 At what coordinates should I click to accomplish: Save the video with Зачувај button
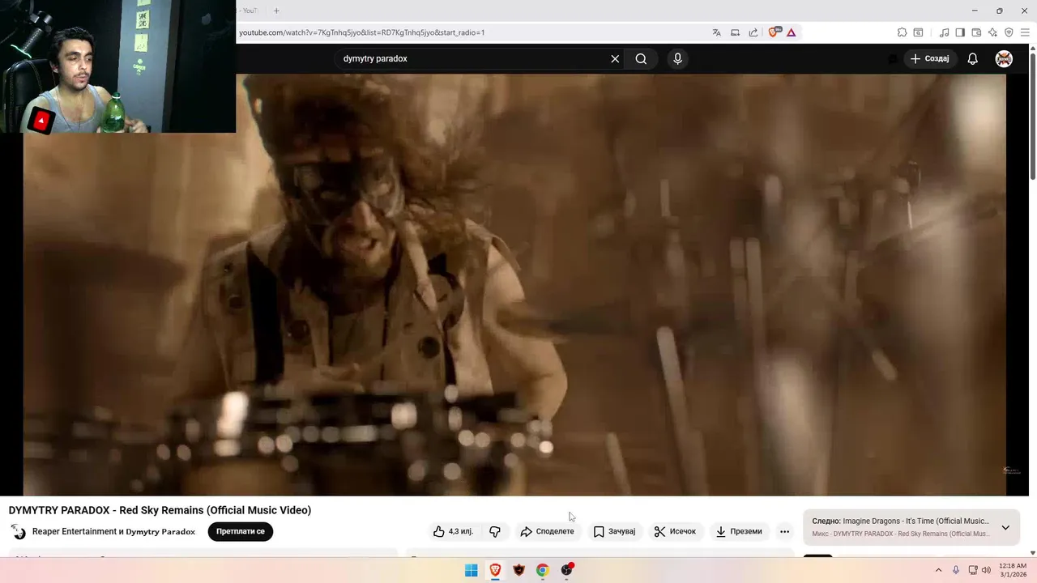[614, 531]
